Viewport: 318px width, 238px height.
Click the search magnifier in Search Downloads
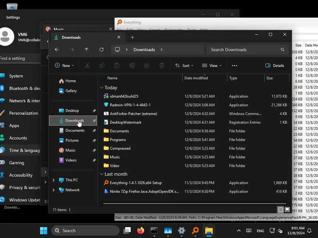[283, 50]
